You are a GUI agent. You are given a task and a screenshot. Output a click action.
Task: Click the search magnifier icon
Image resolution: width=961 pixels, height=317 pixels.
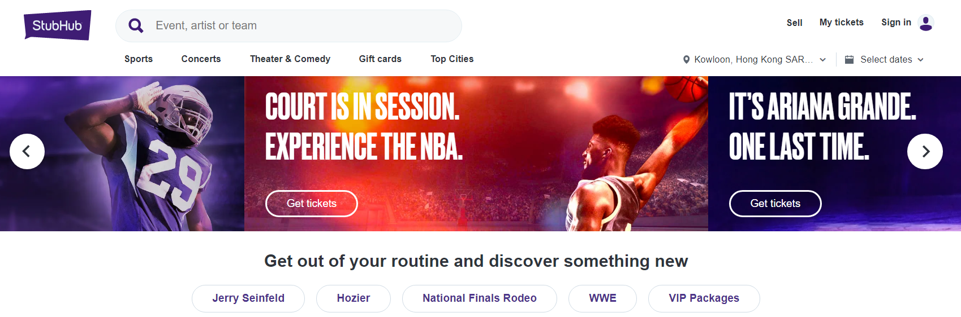[136, 25]
